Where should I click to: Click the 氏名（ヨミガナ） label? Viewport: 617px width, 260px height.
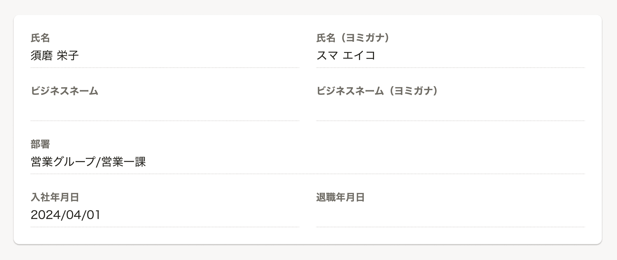coord(352,38)
